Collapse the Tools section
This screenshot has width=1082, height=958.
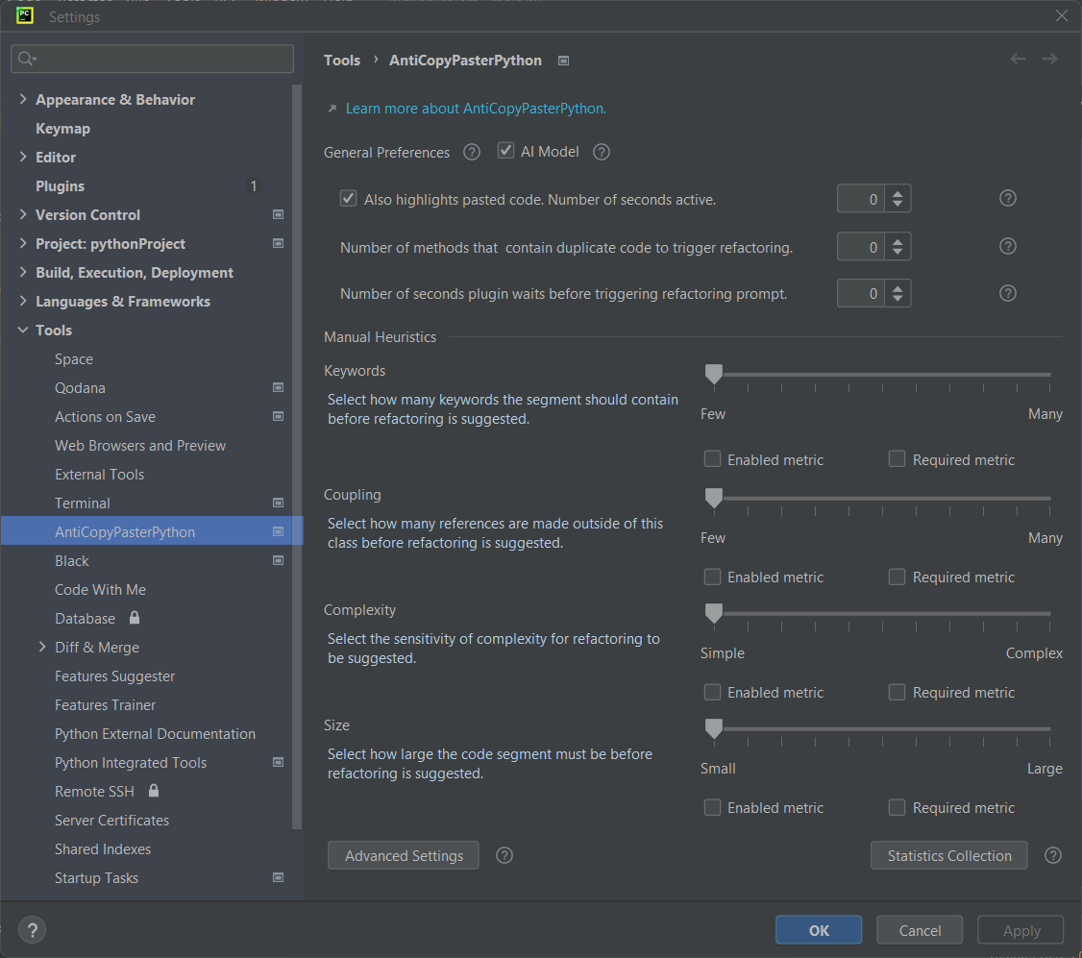pos(23,330)
